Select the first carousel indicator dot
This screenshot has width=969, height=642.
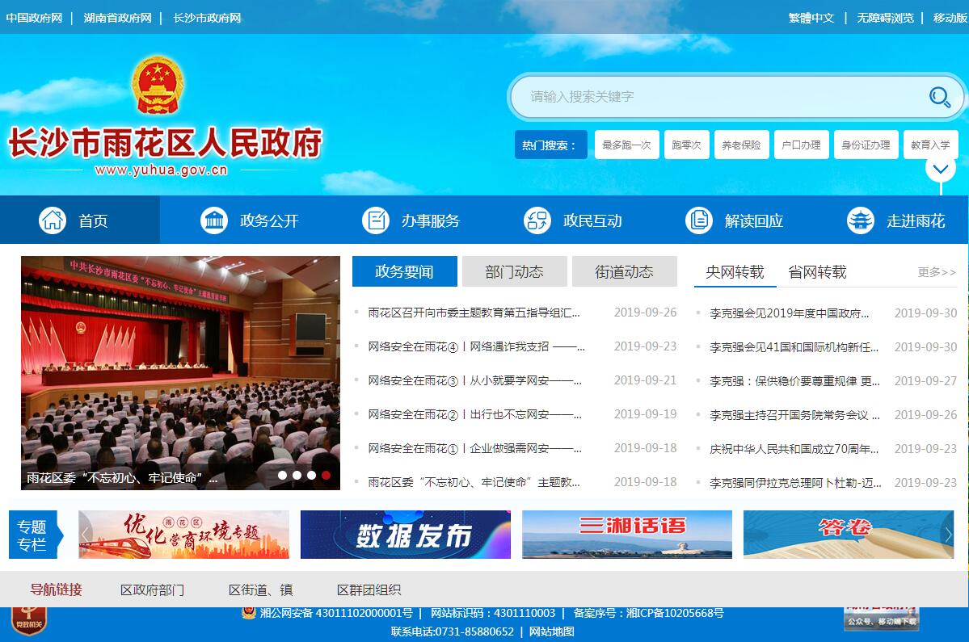tap(282, 476)
